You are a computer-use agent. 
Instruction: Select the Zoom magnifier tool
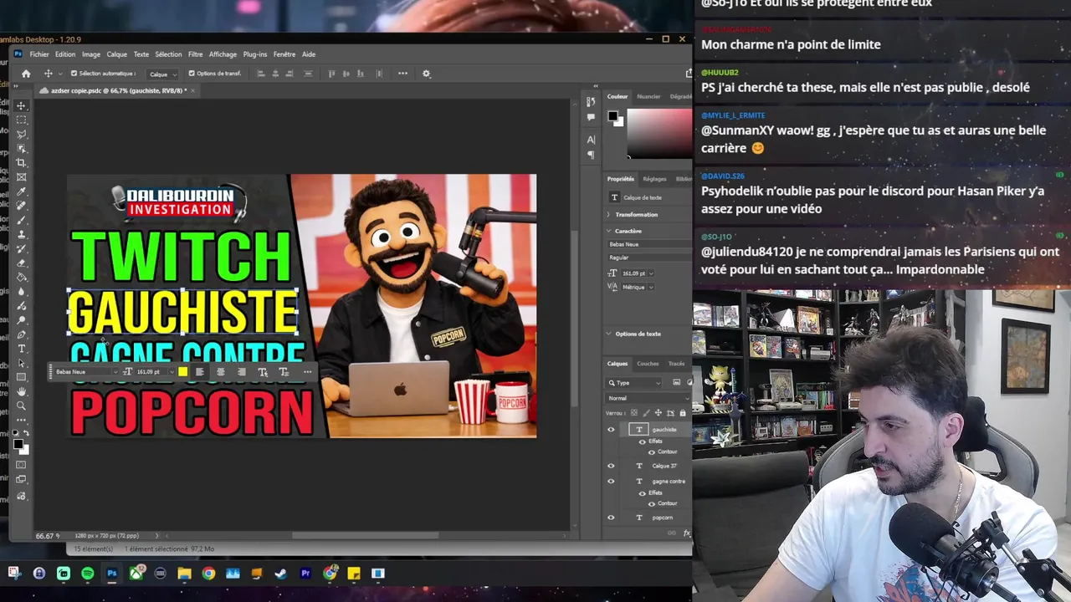22,406
